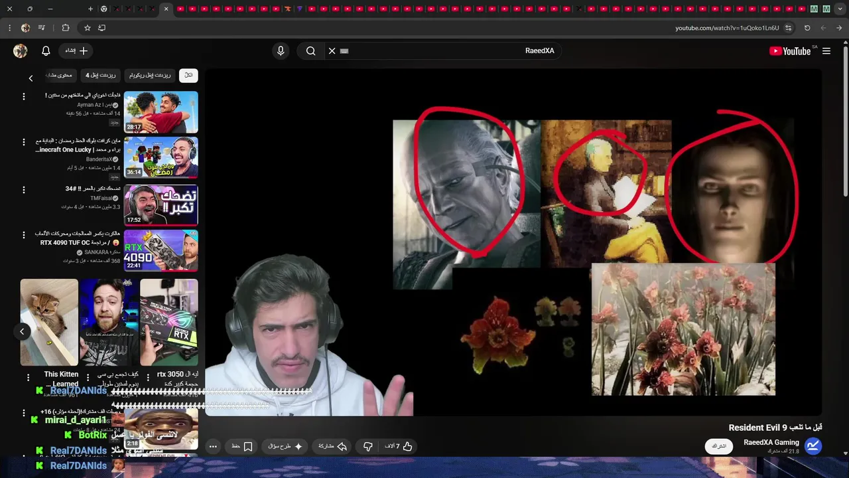The image size is (849, 478).
Task: Clear the search box with the X
Action: 332,51
